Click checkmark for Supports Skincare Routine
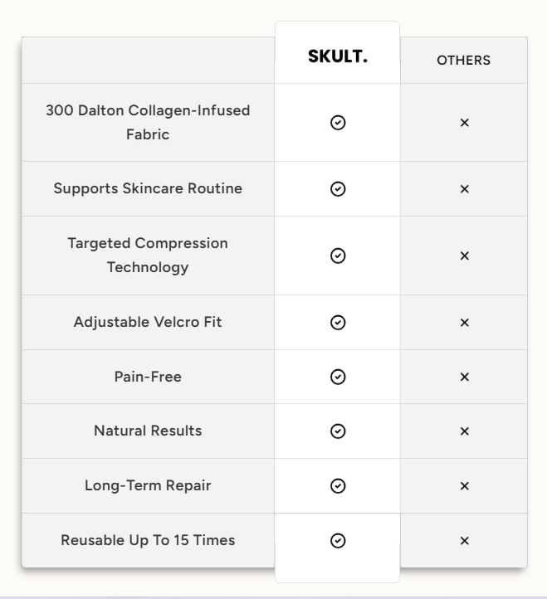This screenshot has width=547, height=599. click(x=338, y=188)
